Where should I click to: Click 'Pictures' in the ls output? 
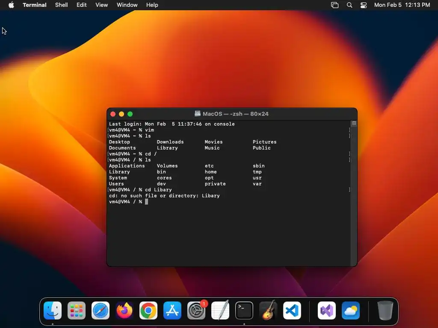[264, 142]
